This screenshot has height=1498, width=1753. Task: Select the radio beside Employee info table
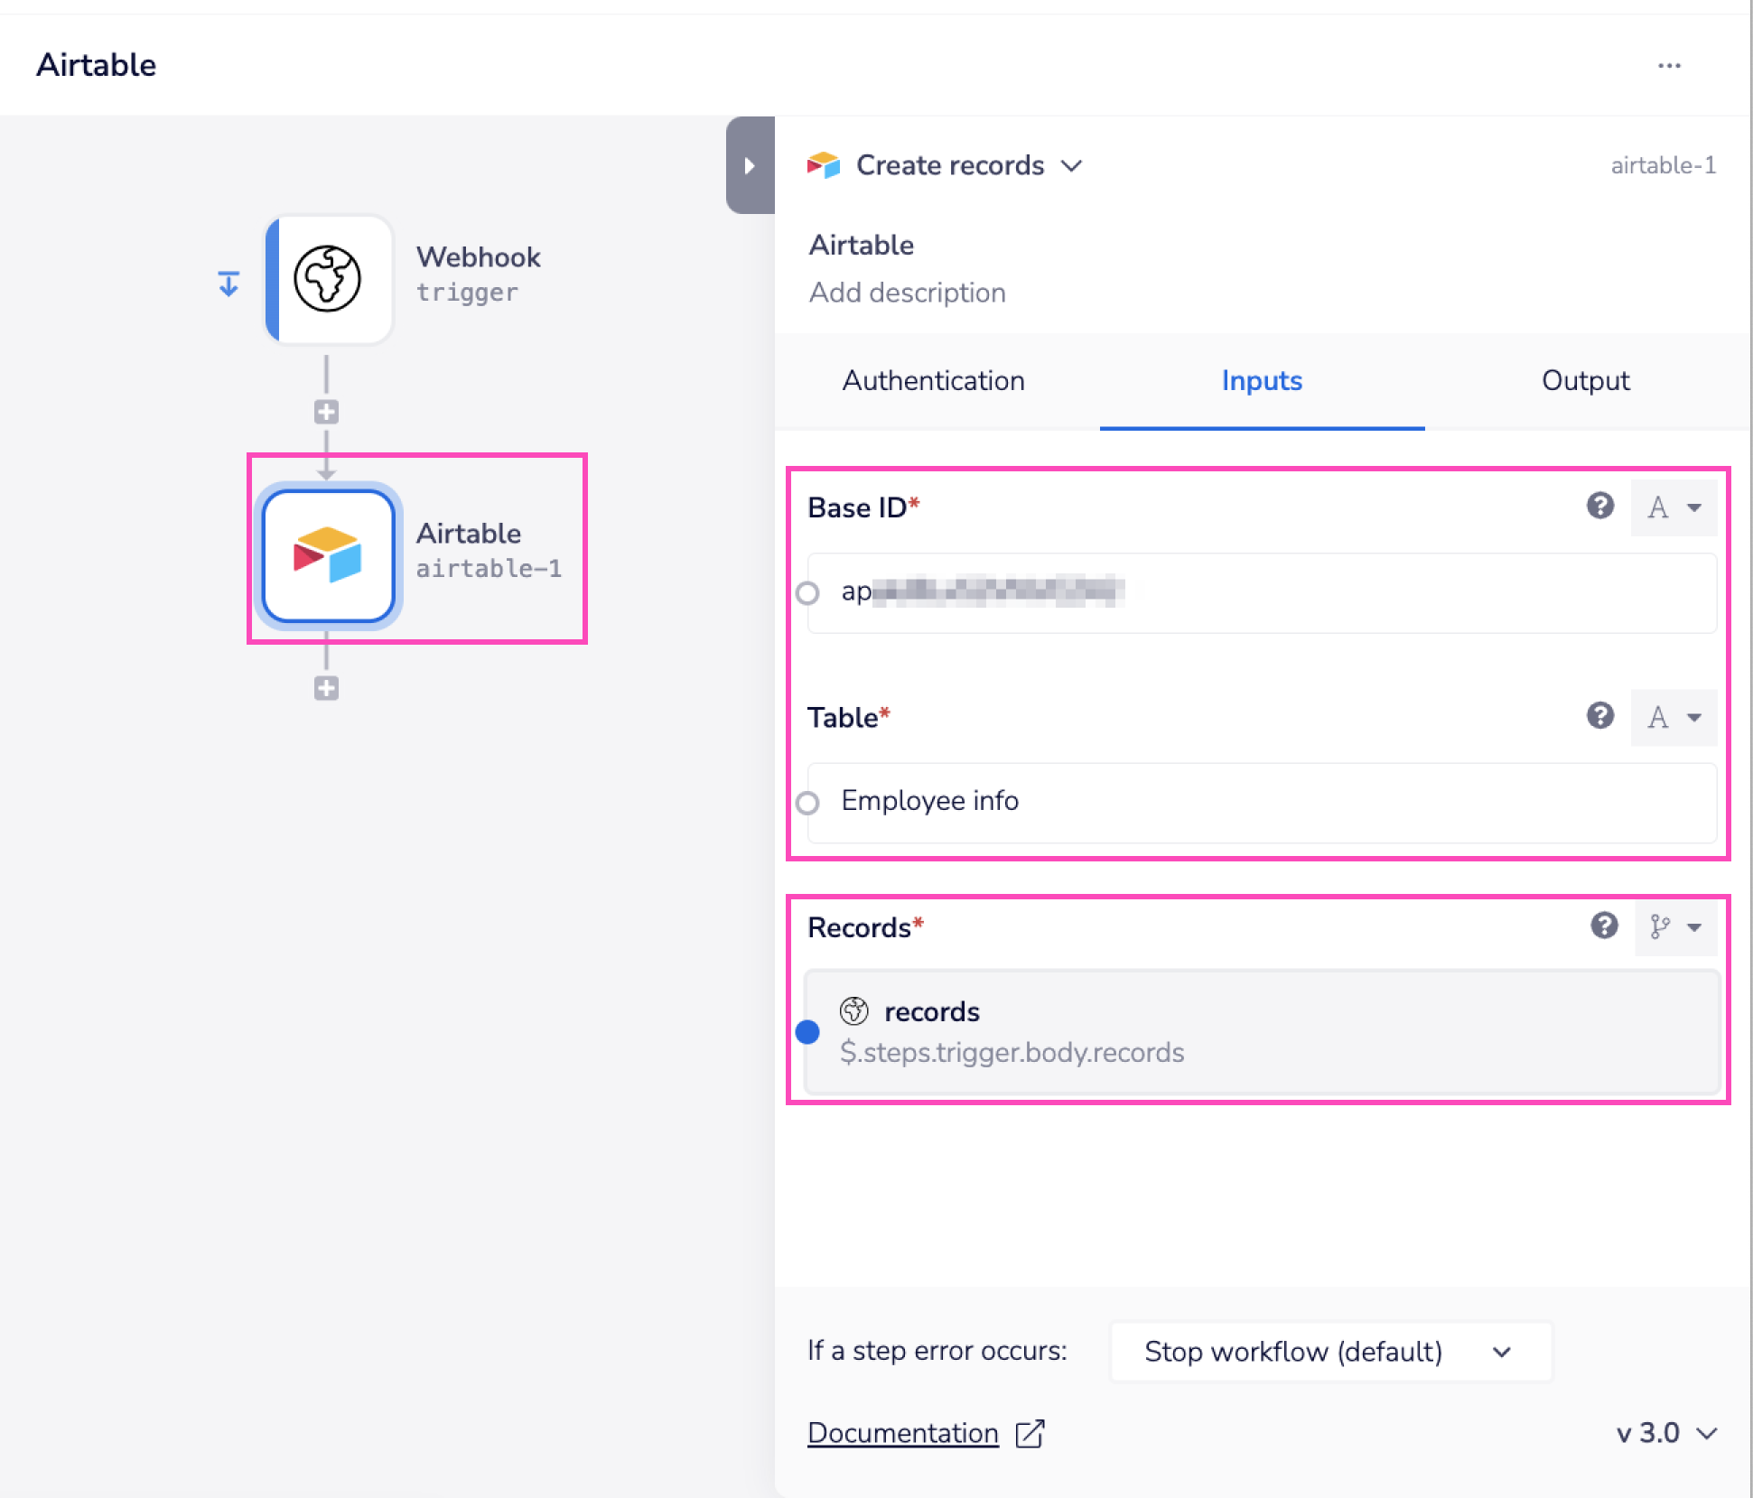(x=807, y=803)
